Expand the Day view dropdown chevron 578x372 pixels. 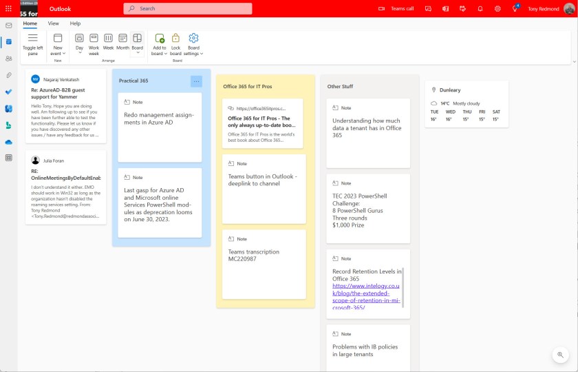(x=80, y=53)
